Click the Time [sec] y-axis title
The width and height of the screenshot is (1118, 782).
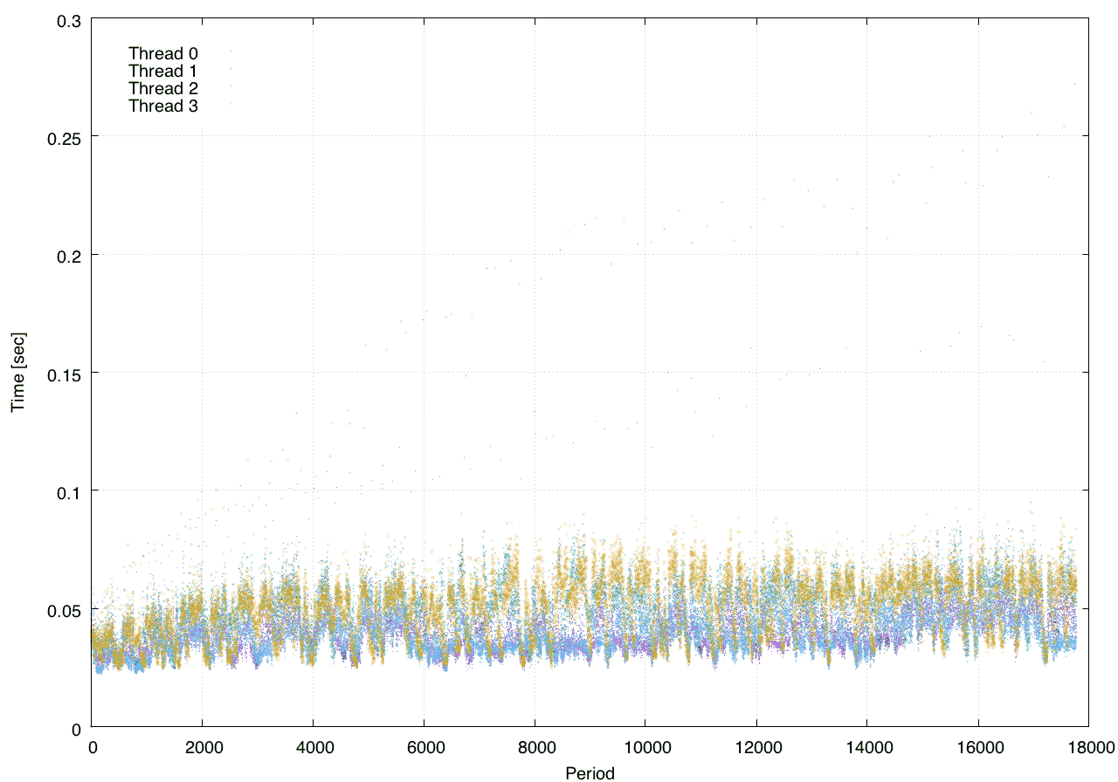[x=17, y=373]
